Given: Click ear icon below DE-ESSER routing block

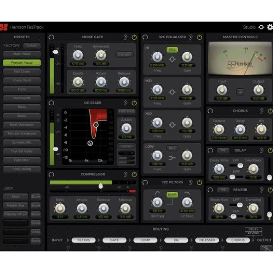Looking at the screenshot, I should (192, 248).
